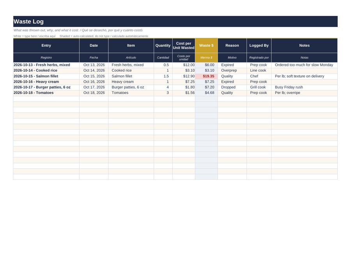Image resolution: width=351 pixels, height=271 pixels.
Task: Click date cell 'Oct 17, 2026'
Action: point(94,87)
